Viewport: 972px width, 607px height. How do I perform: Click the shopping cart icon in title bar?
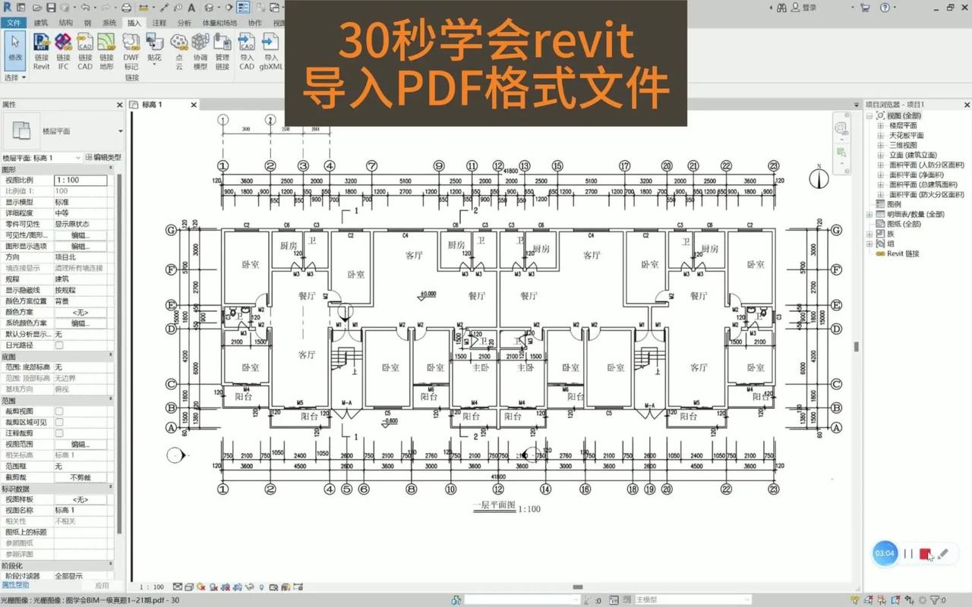[865, 8]
